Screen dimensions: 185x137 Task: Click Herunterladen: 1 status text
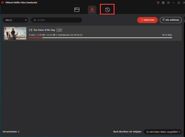(x=11, y=132)
